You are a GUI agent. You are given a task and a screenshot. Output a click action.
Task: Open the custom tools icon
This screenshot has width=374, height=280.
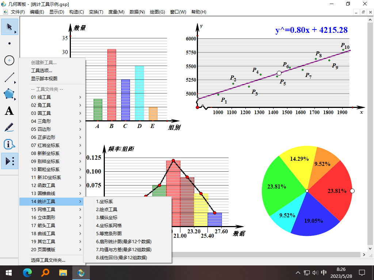point(8,161)
